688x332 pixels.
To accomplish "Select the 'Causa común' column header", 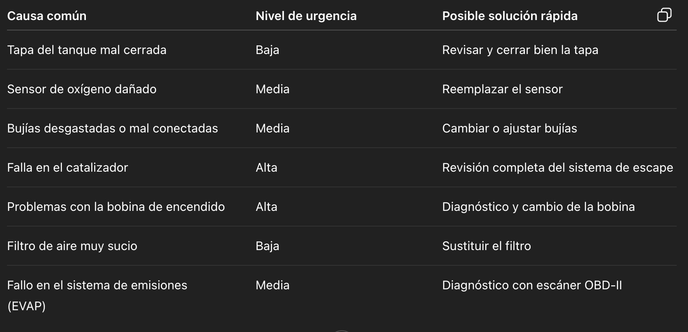I will [47, 16].
